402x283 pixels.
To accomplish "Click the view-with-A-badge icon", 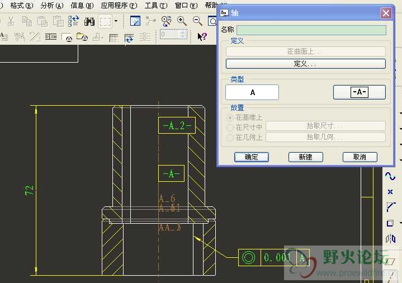I will pos(67,37).
